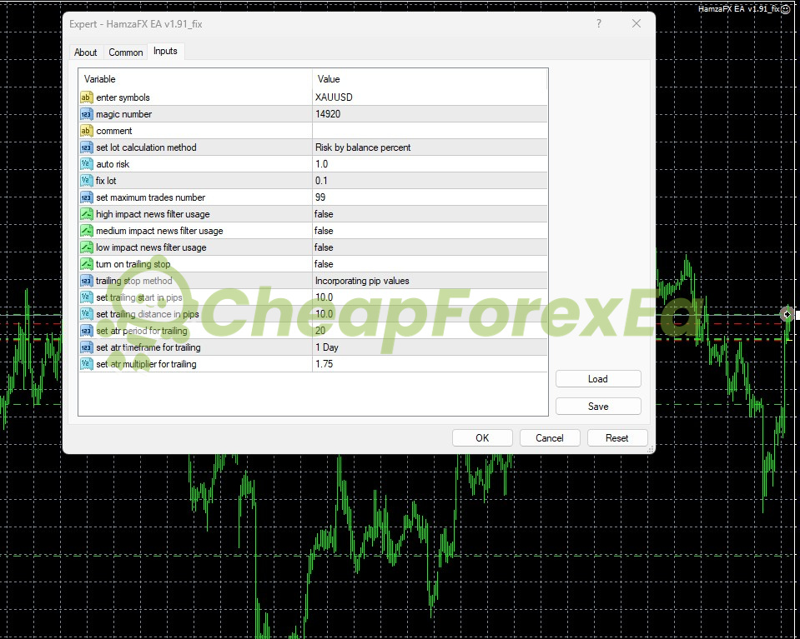The width and height of the screenshot is (800, 639).
Task: Click the decimal icon beside fix lot
Action: click(86, 181)
